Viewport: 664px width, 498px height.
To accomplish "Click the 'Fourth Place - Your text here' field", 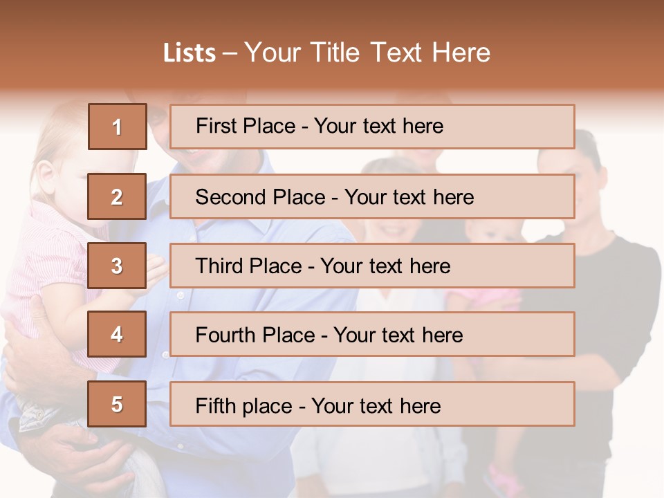I will (x=372, y=335).
